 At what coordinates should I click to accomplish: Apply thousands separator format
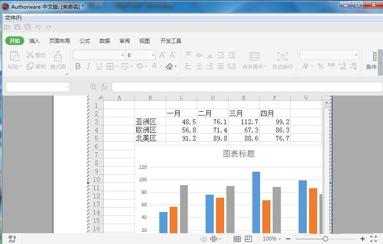click(x=332, y=66)
